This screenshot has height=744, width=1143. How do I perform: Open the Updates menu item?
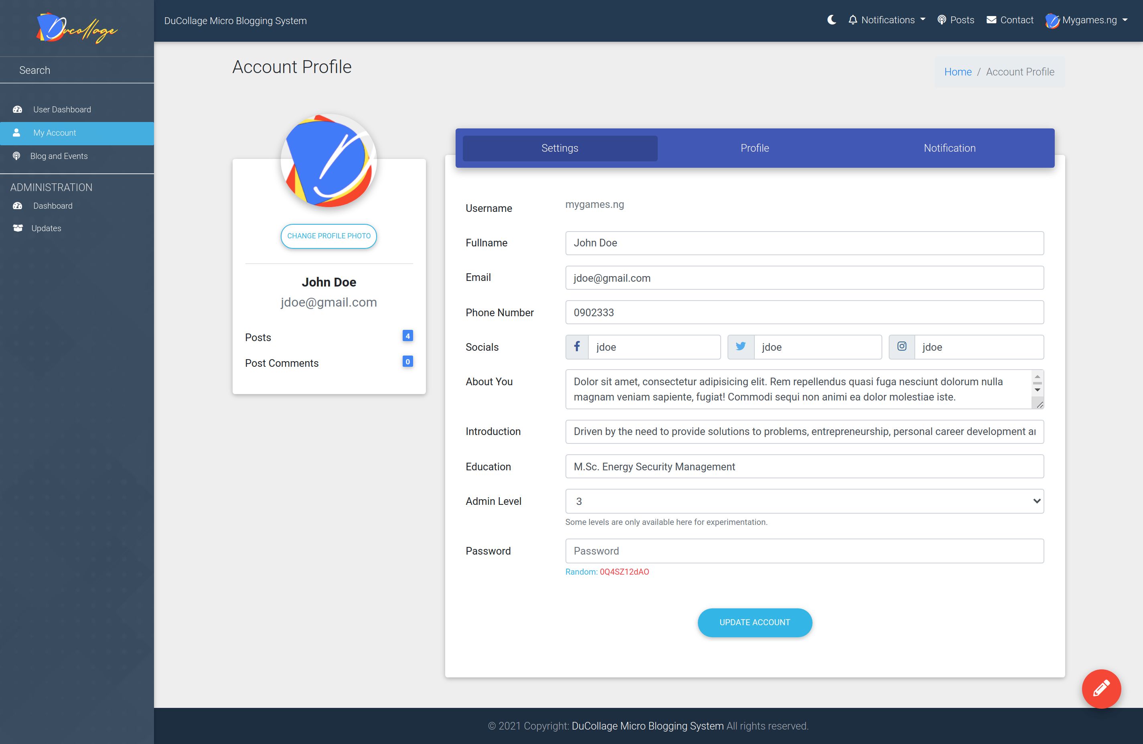tap(77, 228)
